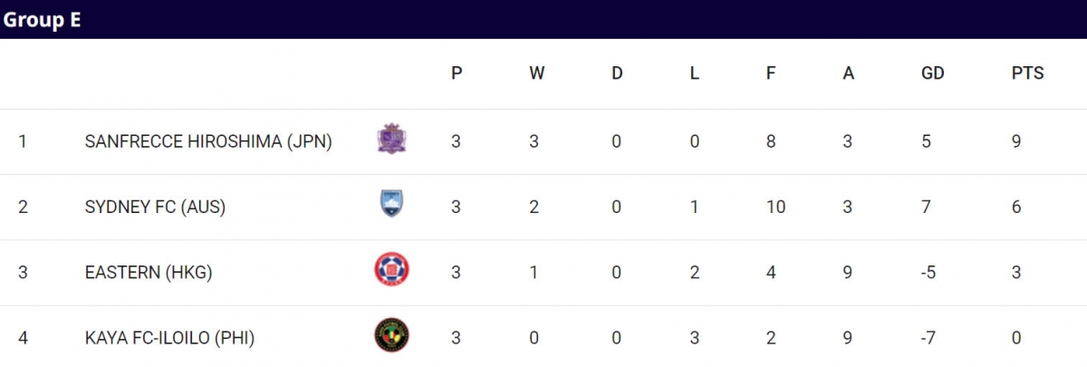Click the Sanfrecce Hiroshima club crest
1087x367 pixels.
point(391,140)
